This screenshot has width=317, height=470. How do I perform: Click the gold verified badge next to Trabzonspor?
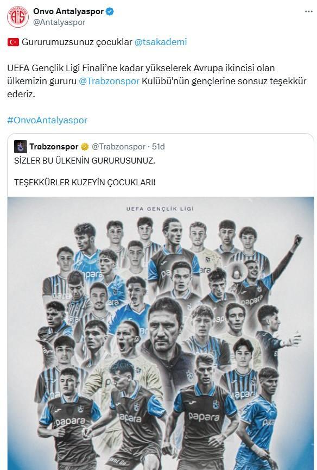[85, 147]
